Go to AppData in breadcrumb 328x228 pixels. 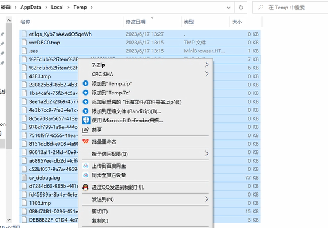click(x=31, y=8)
